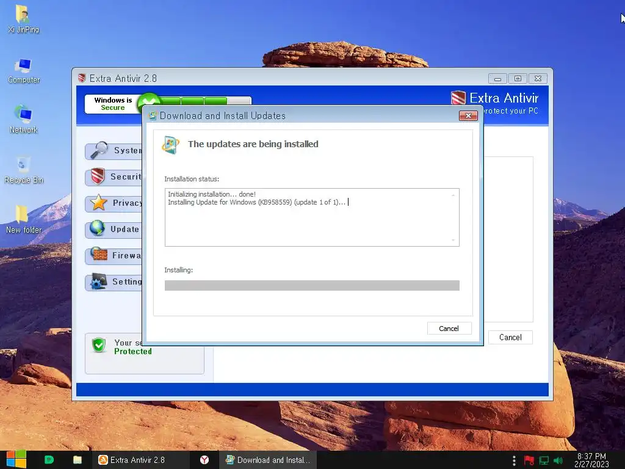Open the Firewall brick wall section
Image resolution: width=625 pixels, height=469 pixels.
coord(114,256)
